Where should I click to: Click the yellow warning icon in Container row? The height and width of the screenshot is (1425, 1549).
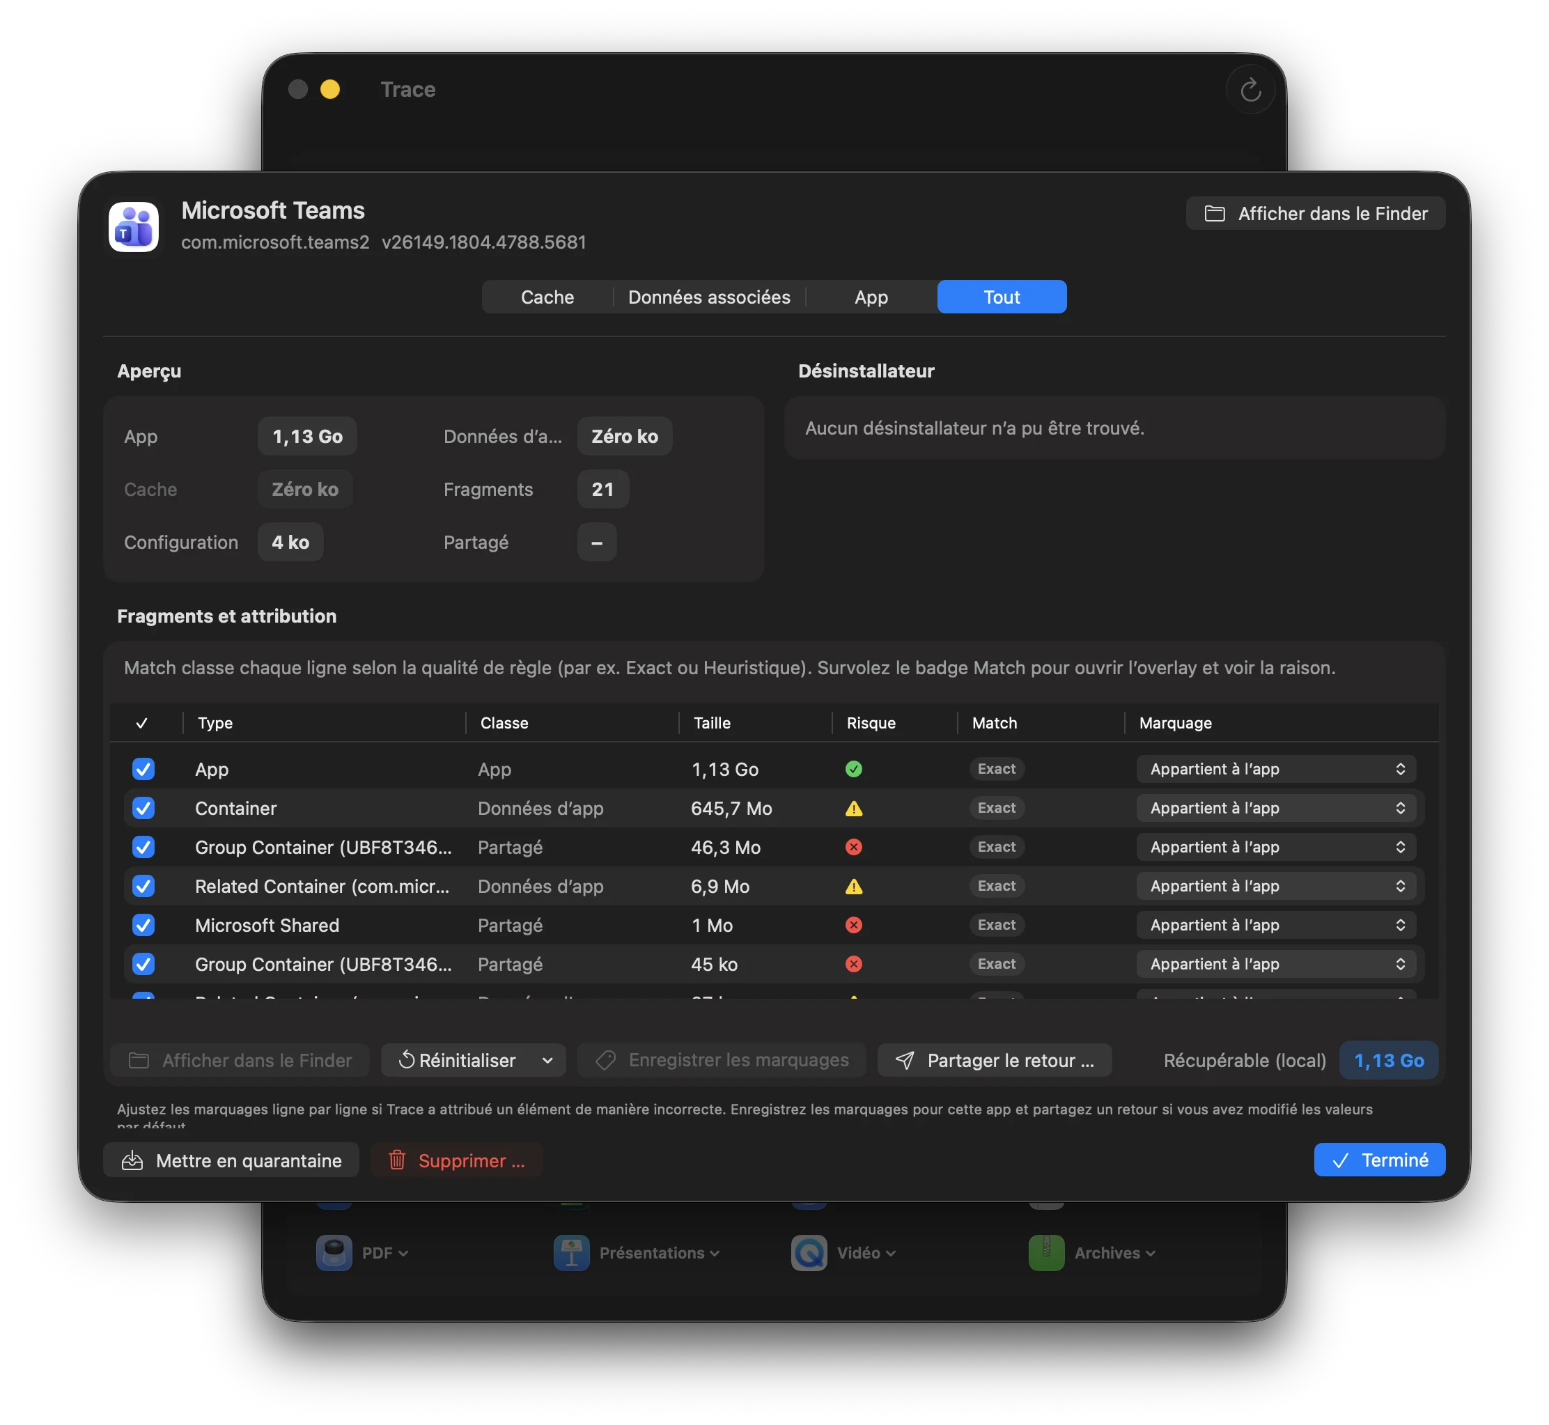(853, 808)
